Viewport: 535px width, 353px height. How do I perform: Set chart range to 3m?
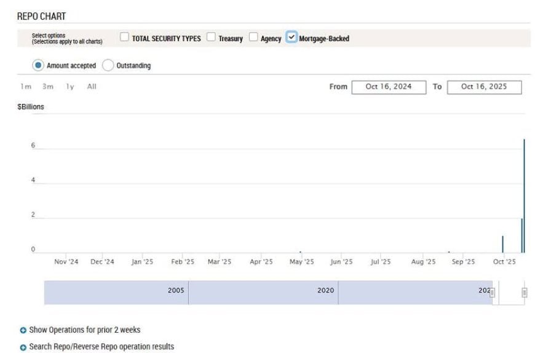[x=48, y=87]
